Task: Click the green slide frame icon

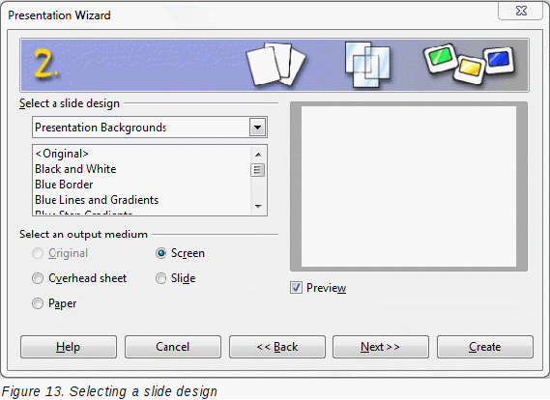Action: 441,57
